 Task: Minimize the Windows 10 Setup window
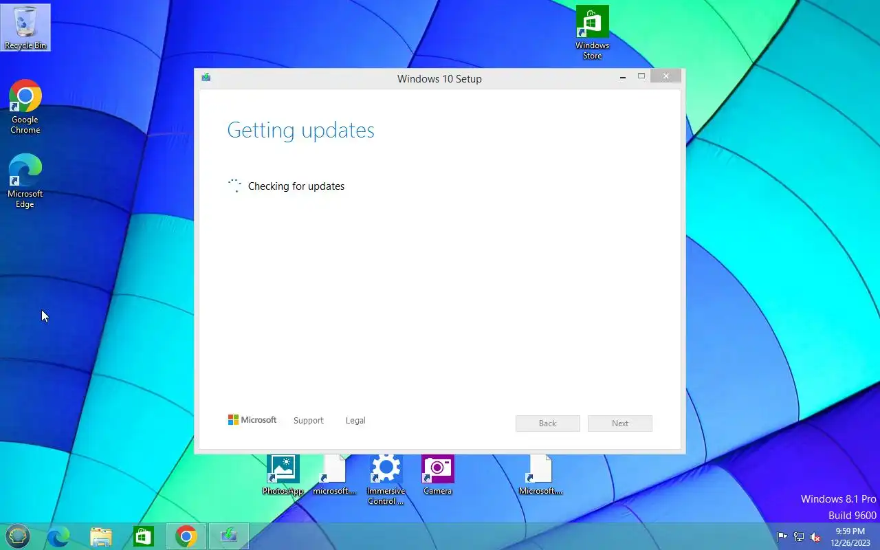(623, 77)
